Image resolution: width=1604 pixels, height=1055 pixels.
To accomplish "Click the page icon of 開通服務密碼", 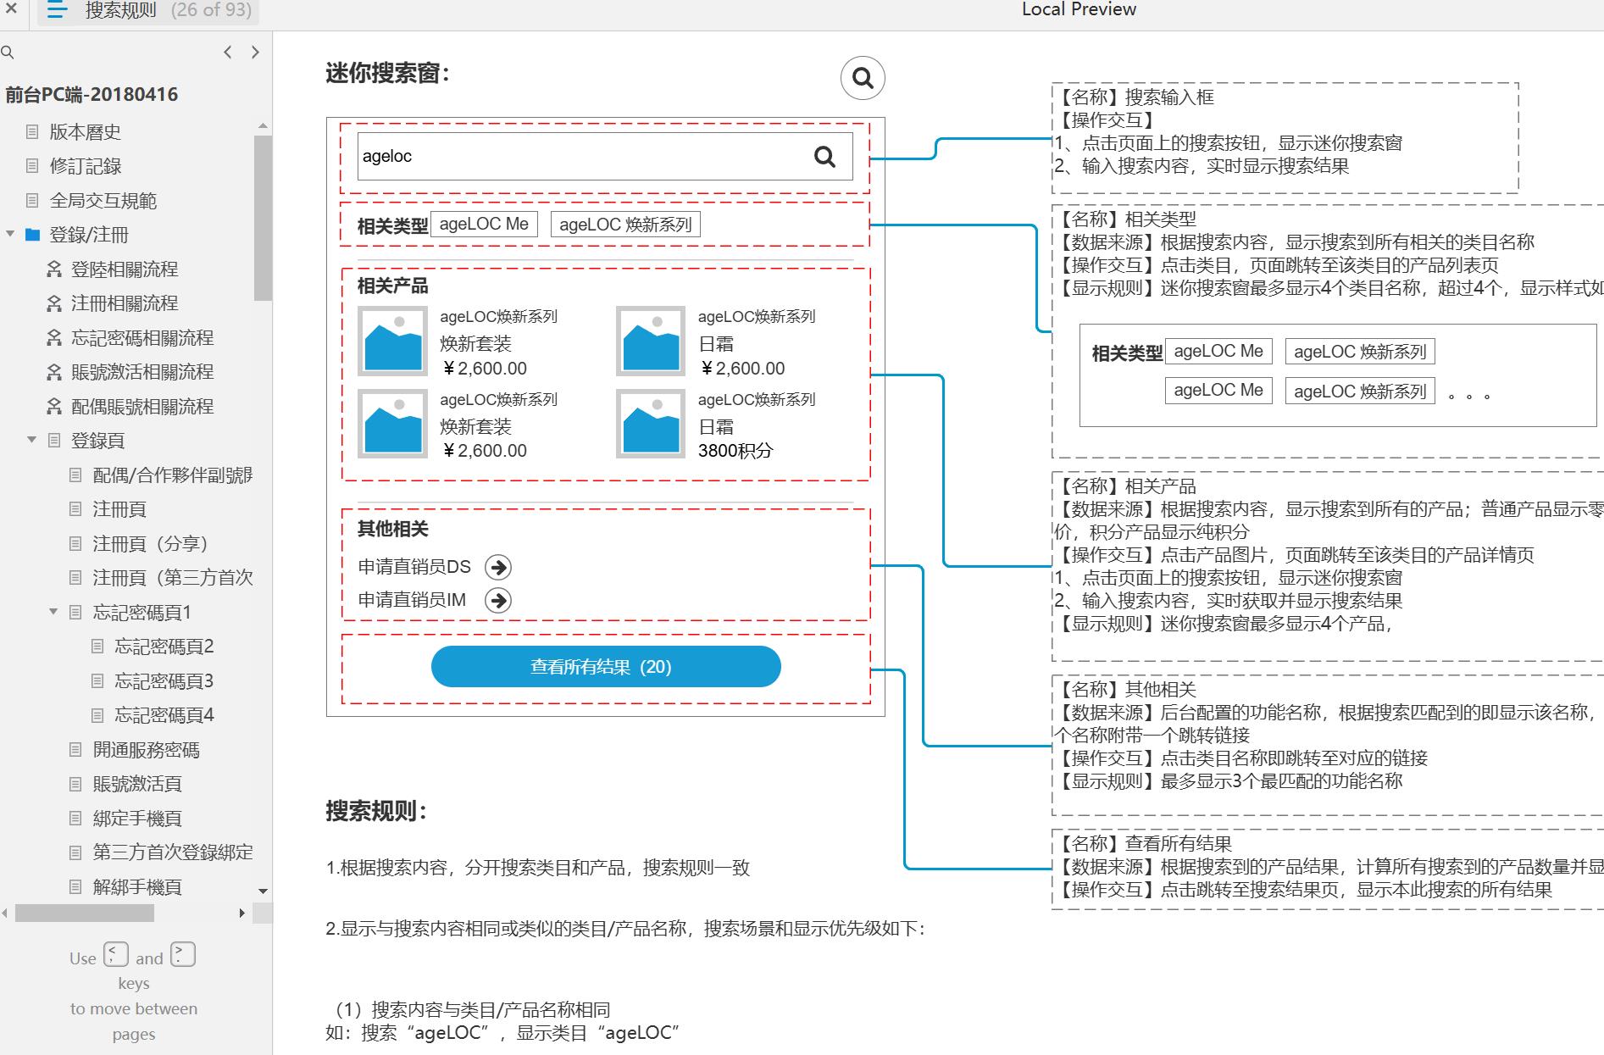I will point(75,749).
